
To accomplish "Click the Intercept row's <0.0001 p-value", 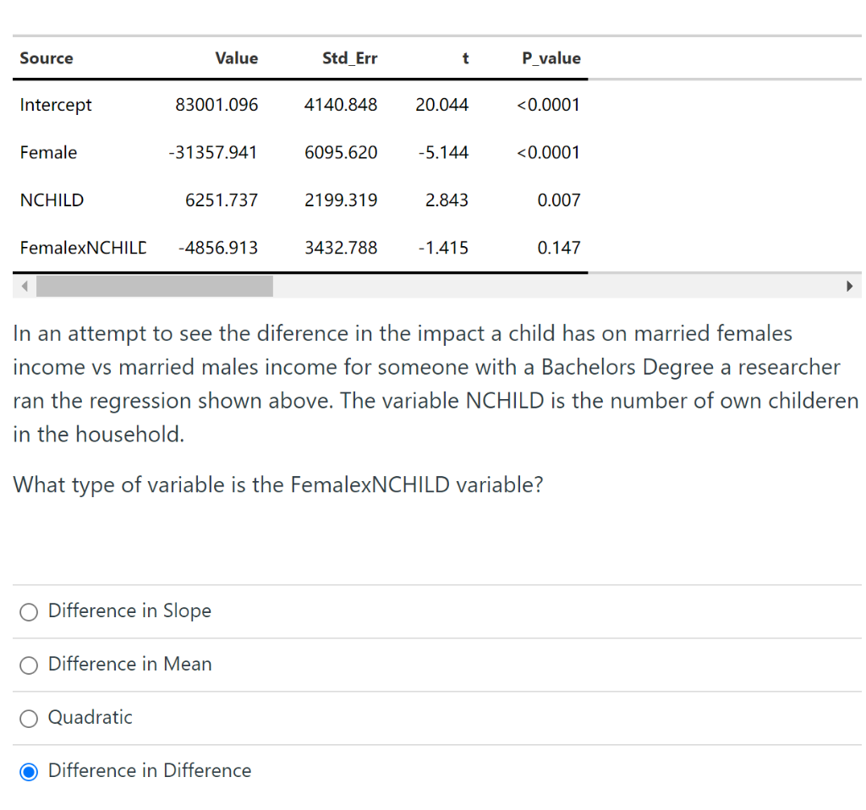I will tap(548, 104).
